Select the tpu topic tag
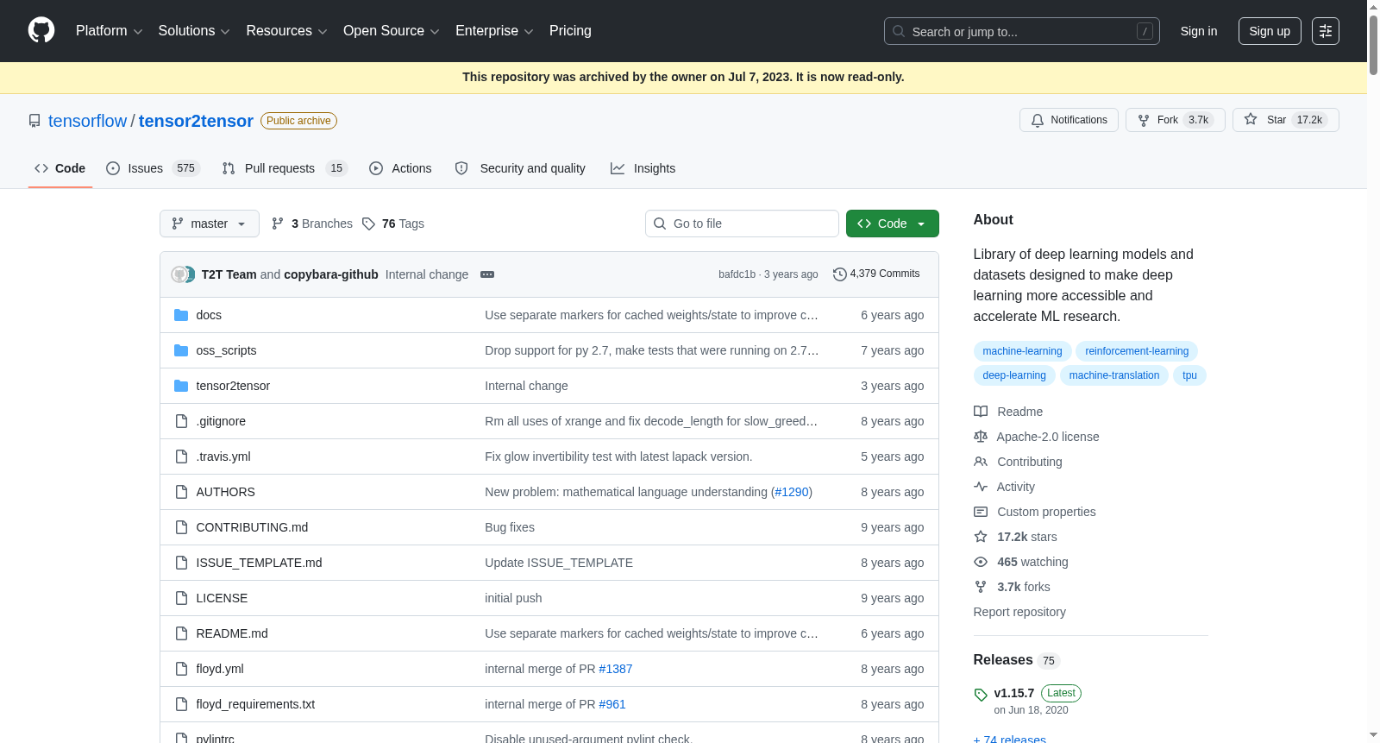 1189,375
